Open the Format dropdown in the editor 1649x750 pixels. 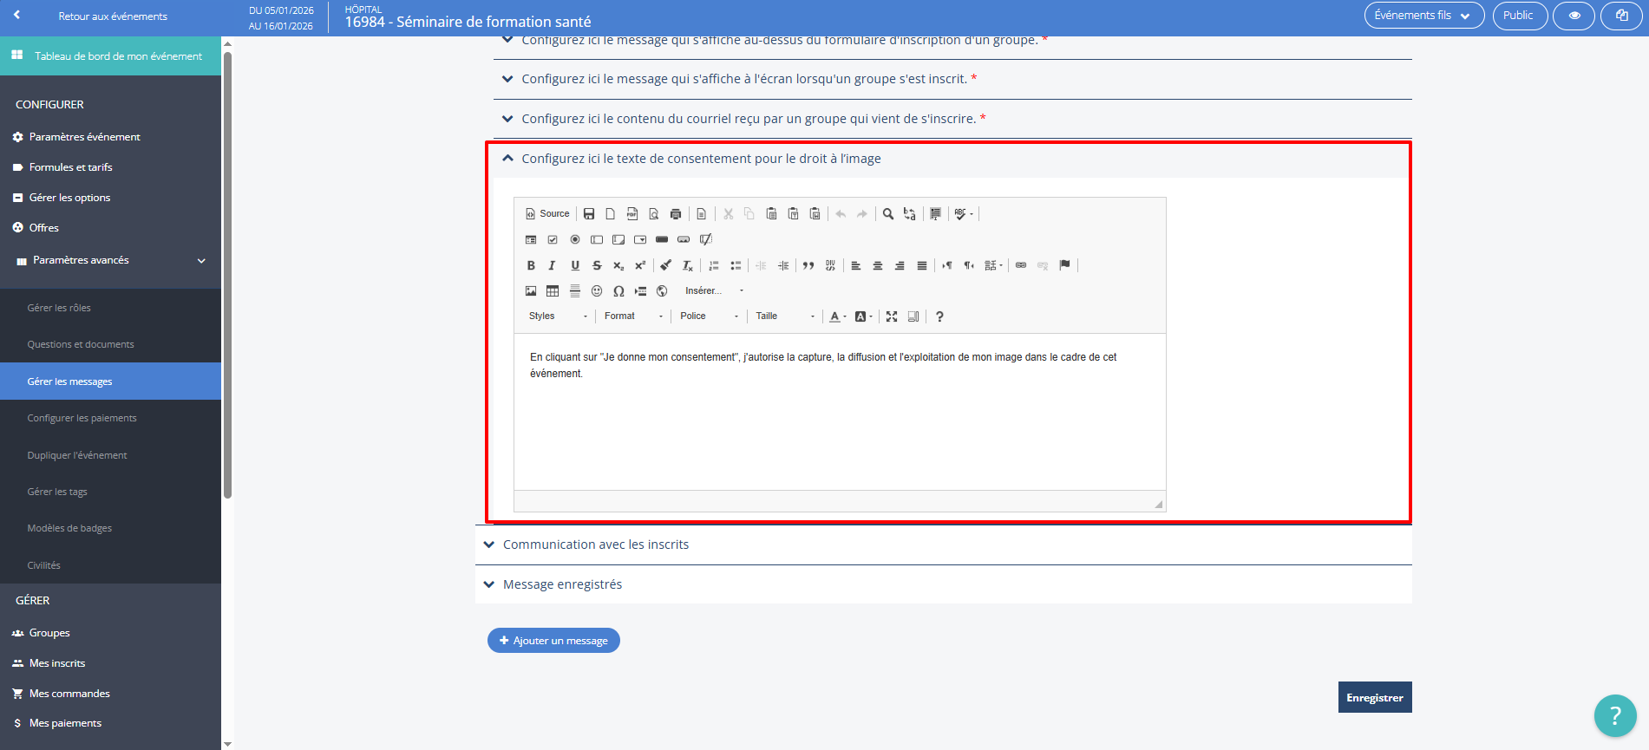coord(633,316)
